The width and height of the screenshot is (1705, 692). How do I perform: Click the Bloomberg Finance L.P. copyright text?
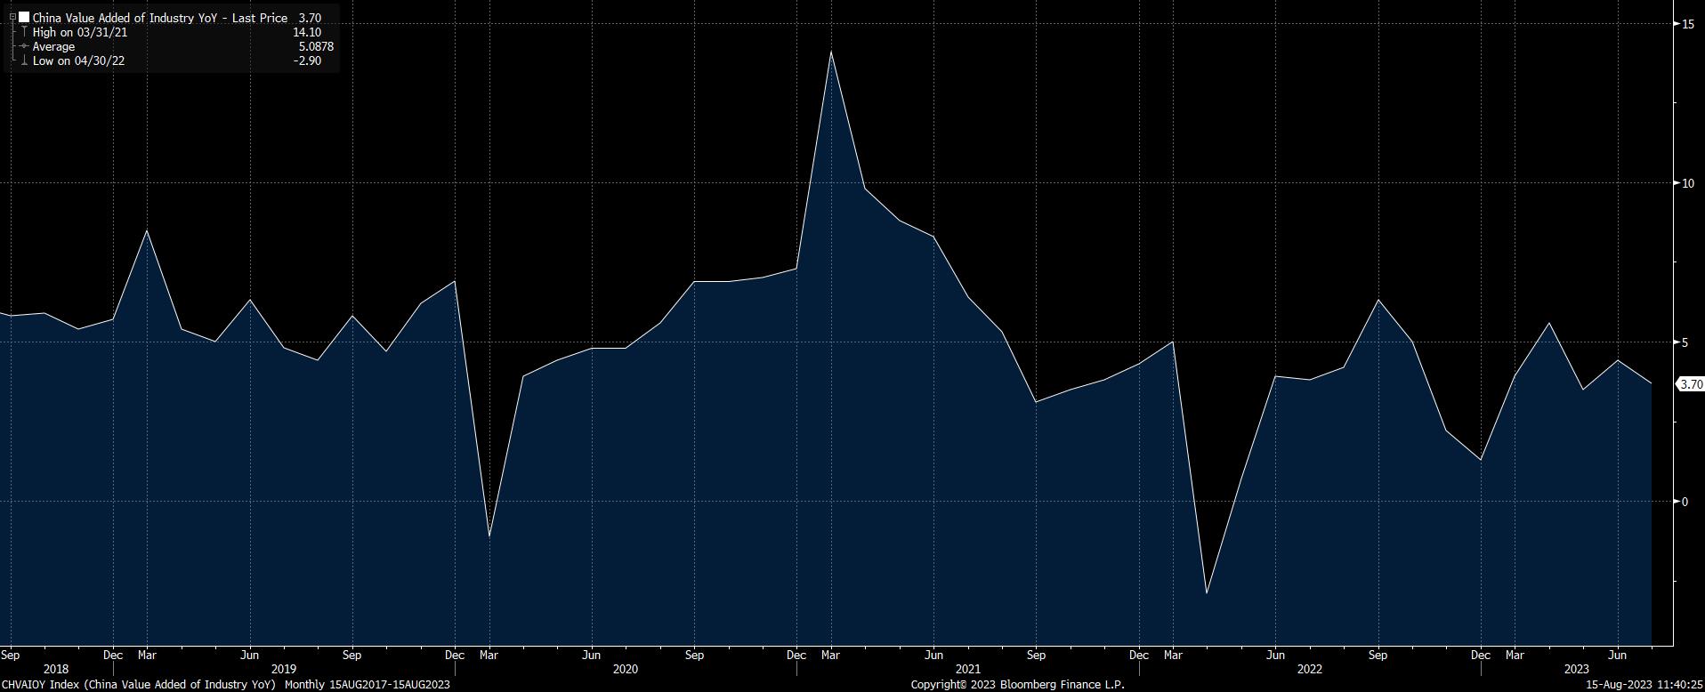click(x=1017, y=684)
